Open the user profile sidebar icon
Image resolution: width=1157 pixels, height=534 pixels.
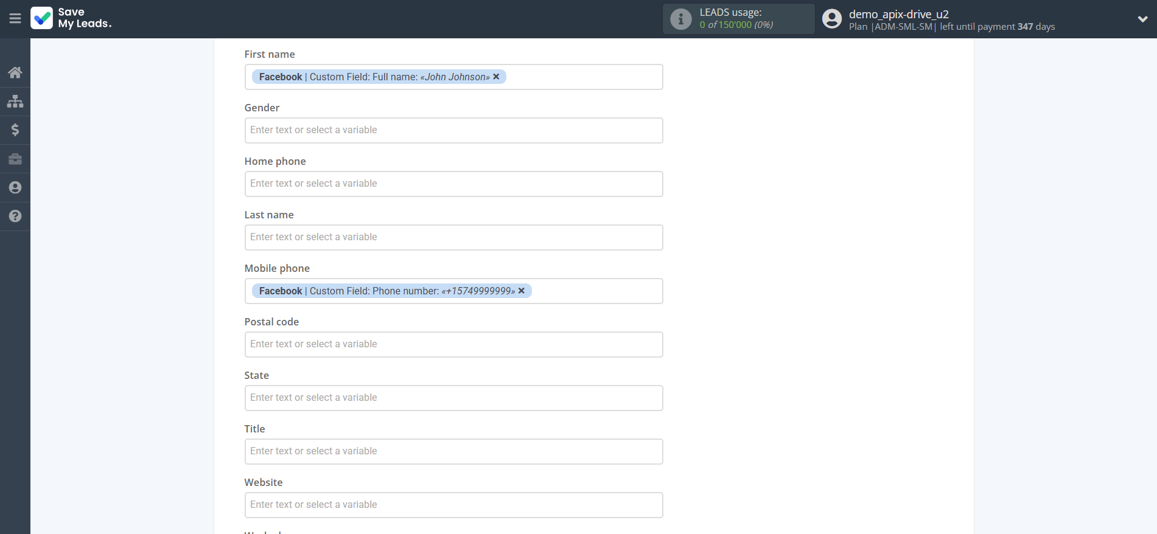tap(15, 187)
